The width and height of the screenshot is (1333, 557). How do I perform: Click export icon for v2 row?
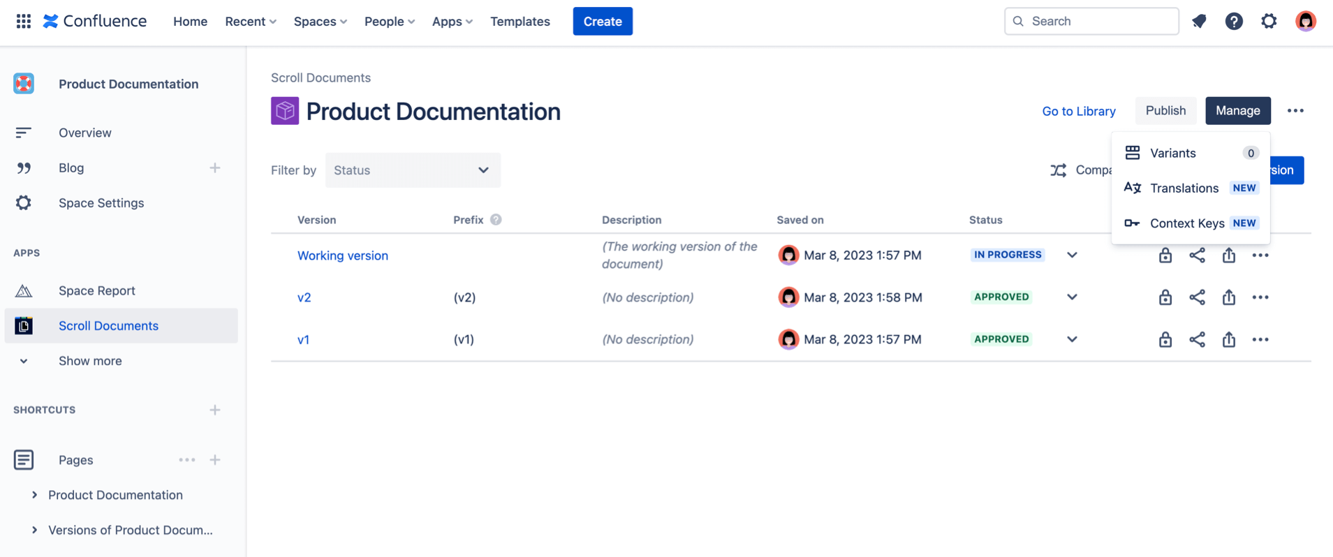(1229, 297)
